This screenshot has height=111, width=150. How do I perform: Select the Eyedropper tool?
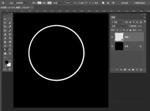[10, 27]
